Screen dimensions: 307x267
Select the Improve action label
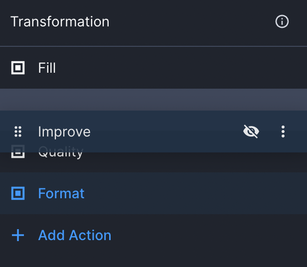[64, 132]
